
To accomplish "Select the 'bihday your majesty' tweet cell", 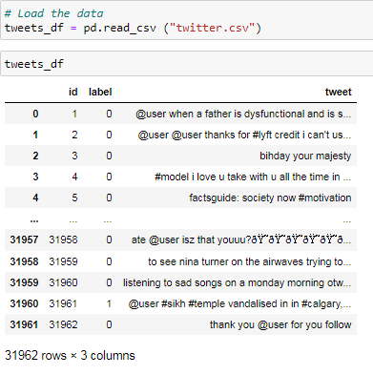I will tap(305, 156).
